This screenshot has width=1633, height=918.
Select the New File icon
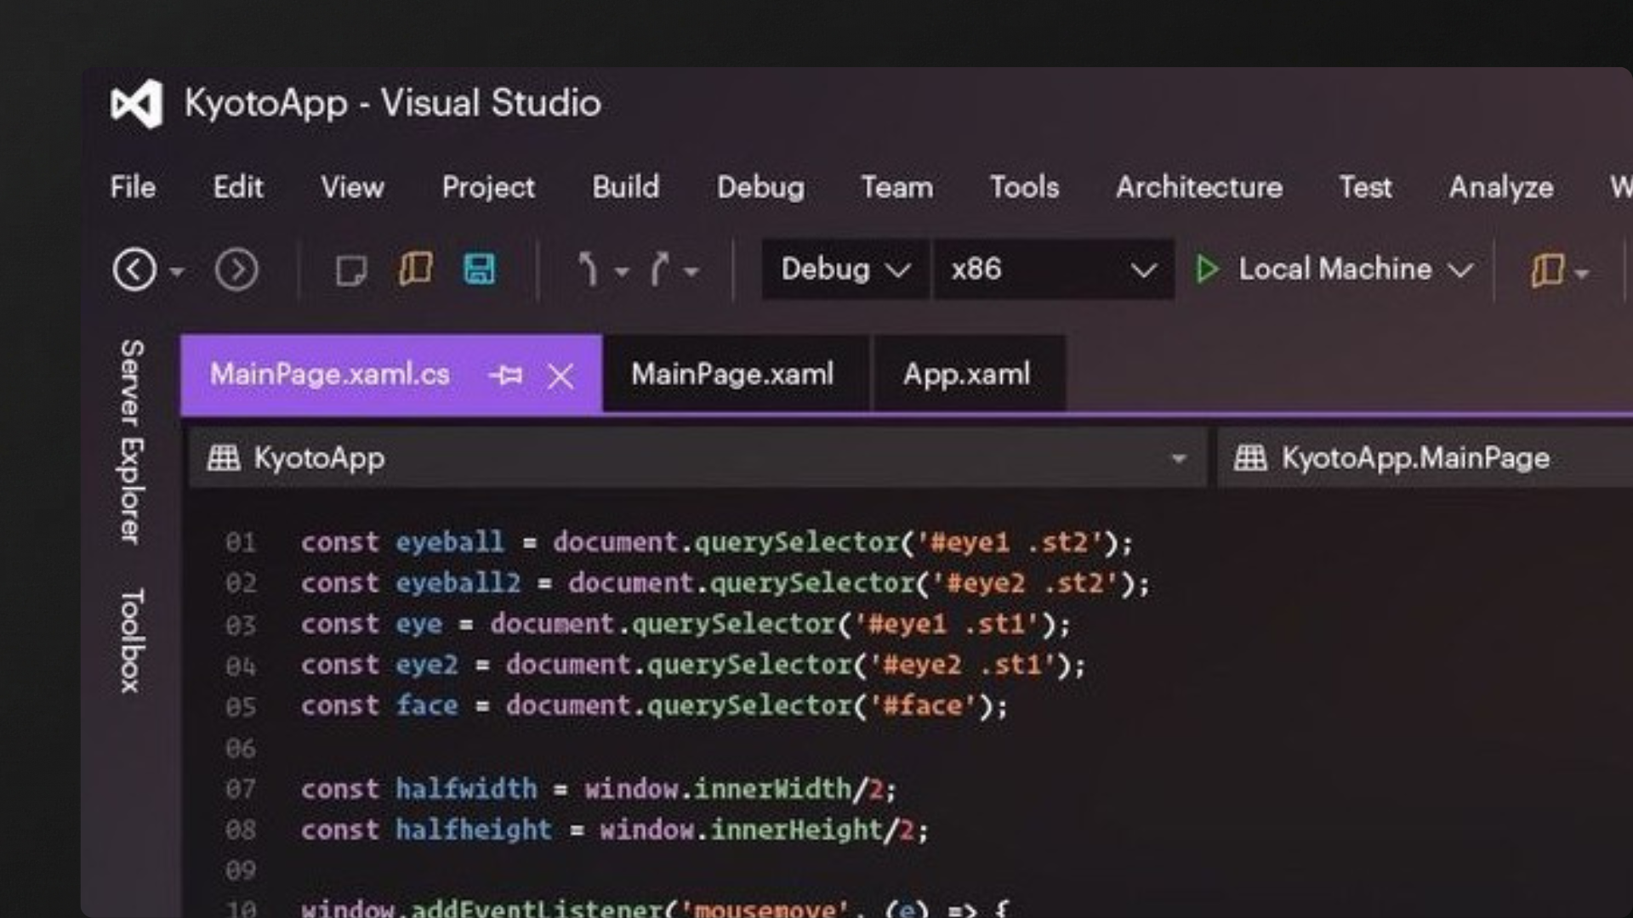coord(351,269)
